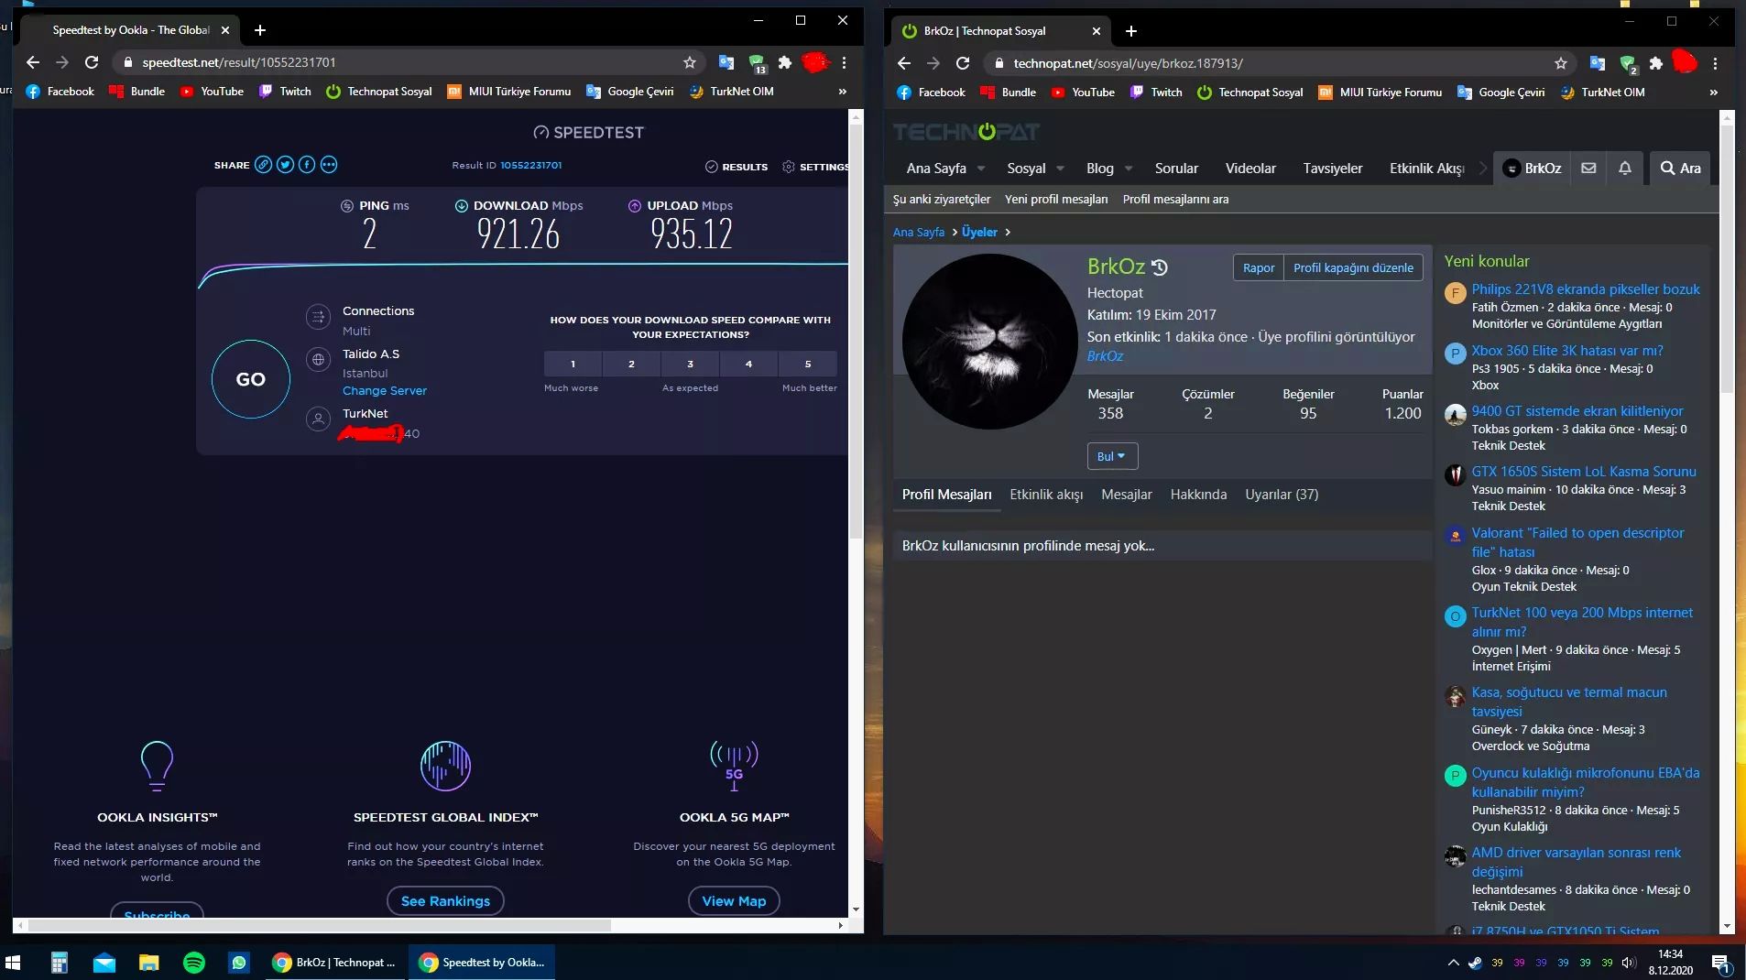Bookmark the technopat.net page with the star
The image size is (1746, 980).
(1561, 63)
